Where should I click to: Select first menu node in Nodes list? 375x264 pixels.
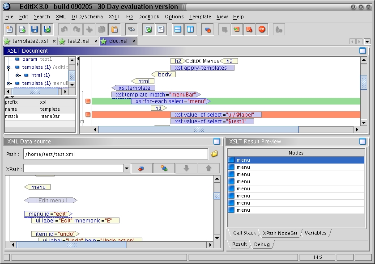[296, 160]
